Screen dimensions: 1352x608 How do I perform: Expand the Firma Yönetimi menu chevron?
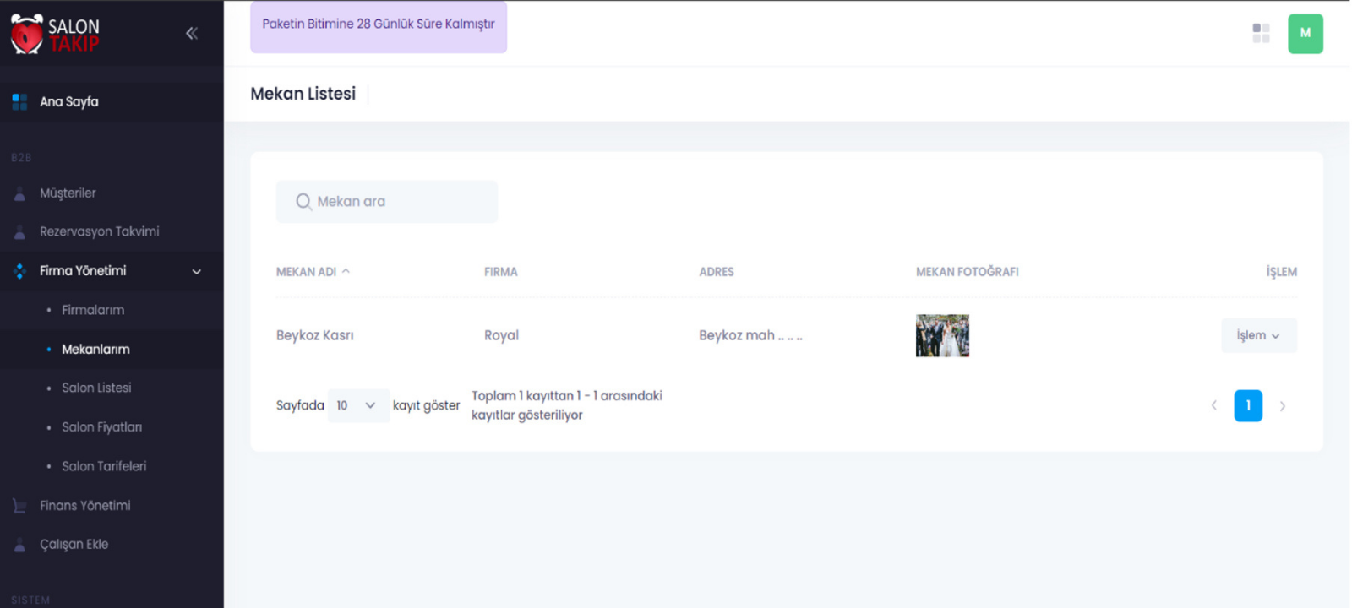[197, 272]
